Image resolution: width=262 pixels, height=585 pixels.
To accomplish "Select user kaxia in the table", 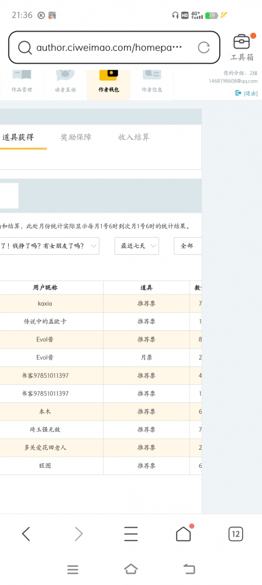I will pyautogui.click(x=45, y=304).
